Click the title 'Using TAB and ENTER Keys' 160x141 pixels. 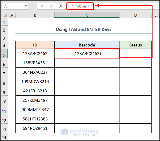(x=83, y=29)
